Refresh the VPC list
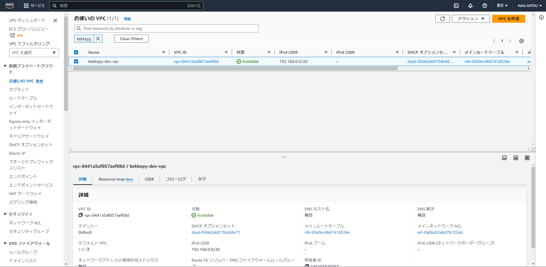The height and width of the screenshot is (267, 546). click(x=443, y=19)
